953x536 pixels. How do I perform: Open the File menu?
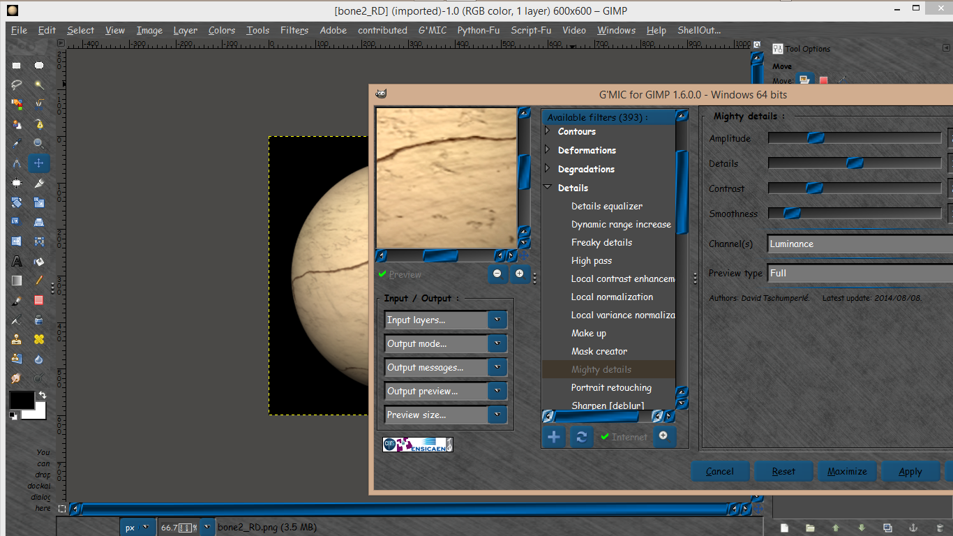click(x=19, y=30)
